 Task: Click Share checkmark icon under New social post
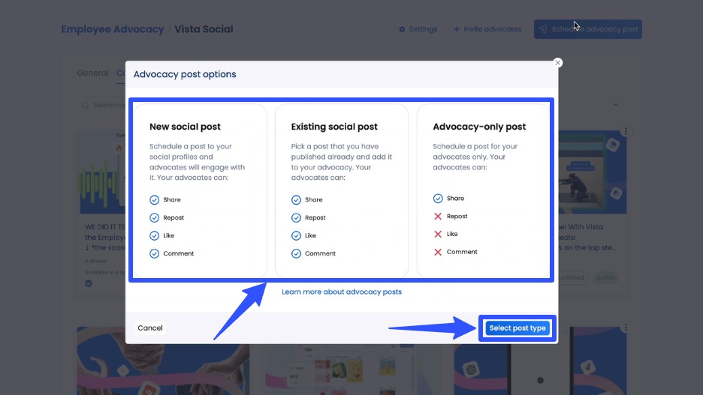pos(155,200)
